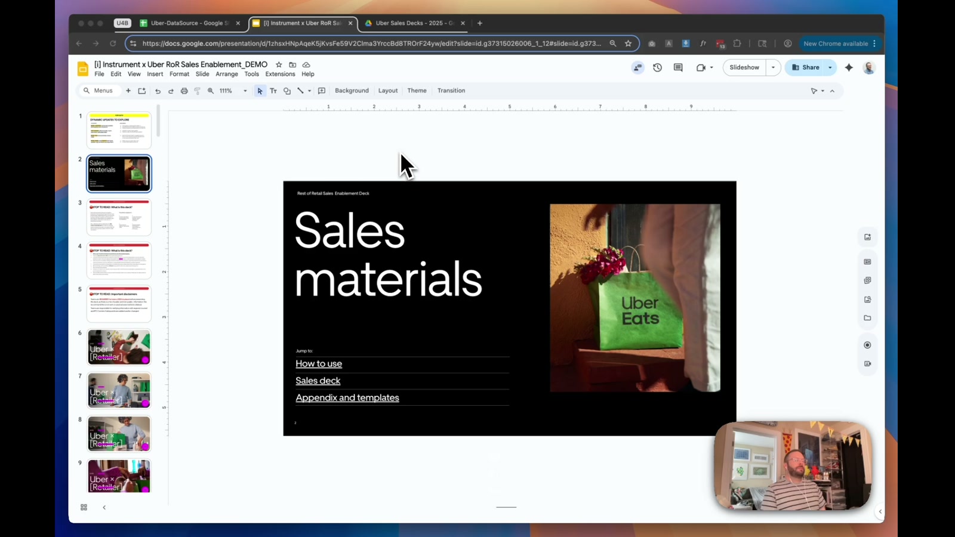Click the Uber Eats bag image on slide

click(x=635, y=298)
